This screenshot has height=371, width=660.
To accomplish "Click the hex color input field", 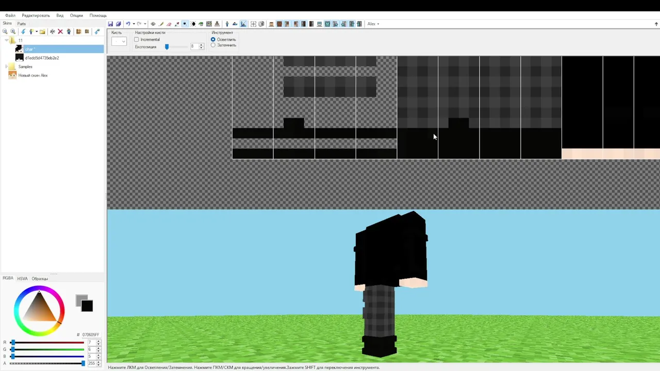I will pos(90,335).
